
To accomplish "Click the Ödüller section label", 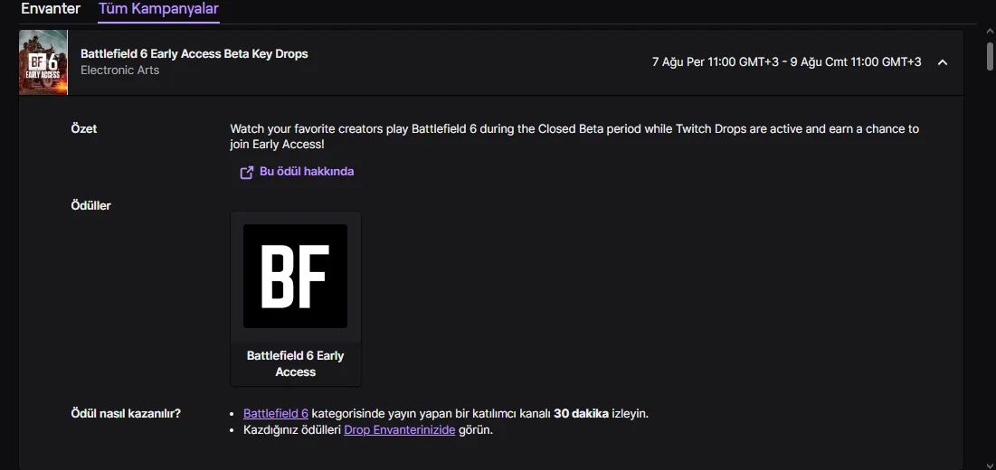I will click(90, 205).
